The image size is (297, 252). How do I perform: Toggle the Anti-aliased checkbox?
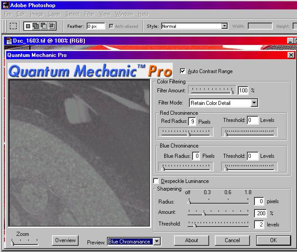coord(111,26)
